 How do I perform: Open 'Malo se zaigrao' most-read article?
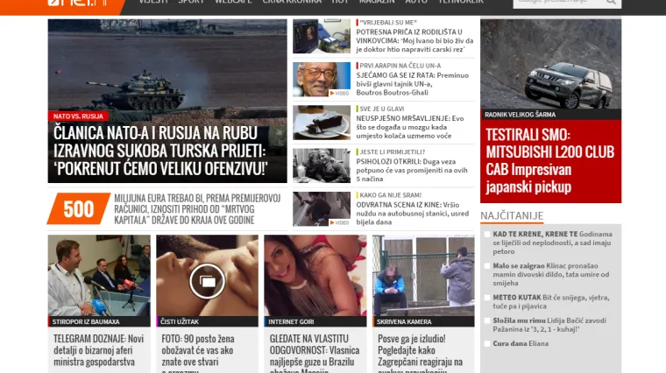pyautogui.click(x=551, y=275)
